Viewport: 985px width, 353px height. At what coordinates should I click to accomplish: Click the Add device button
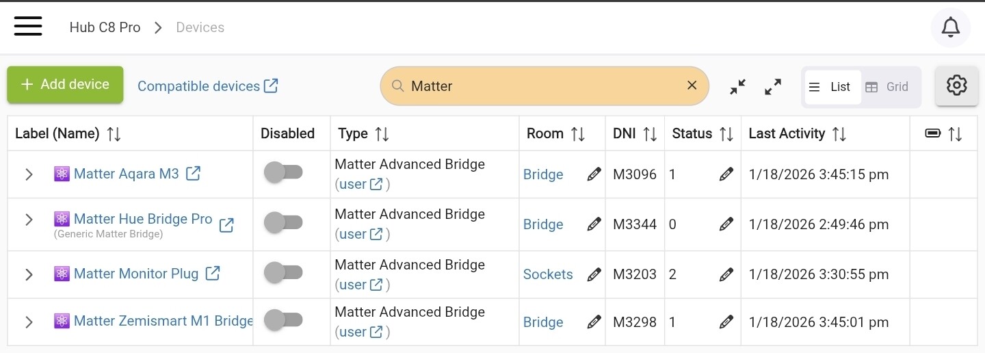click(65, 85)
